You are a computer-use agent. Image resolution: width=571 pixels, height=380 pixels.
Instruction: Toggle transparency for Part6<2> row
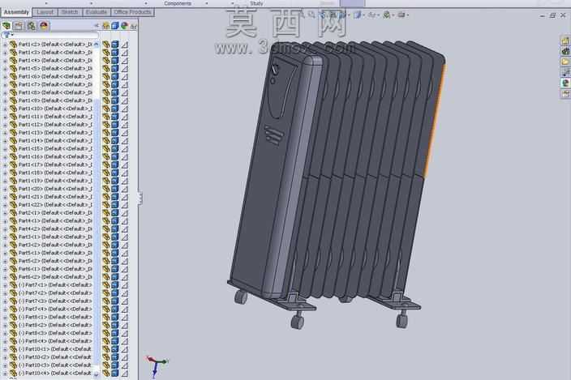pos(125,277)
